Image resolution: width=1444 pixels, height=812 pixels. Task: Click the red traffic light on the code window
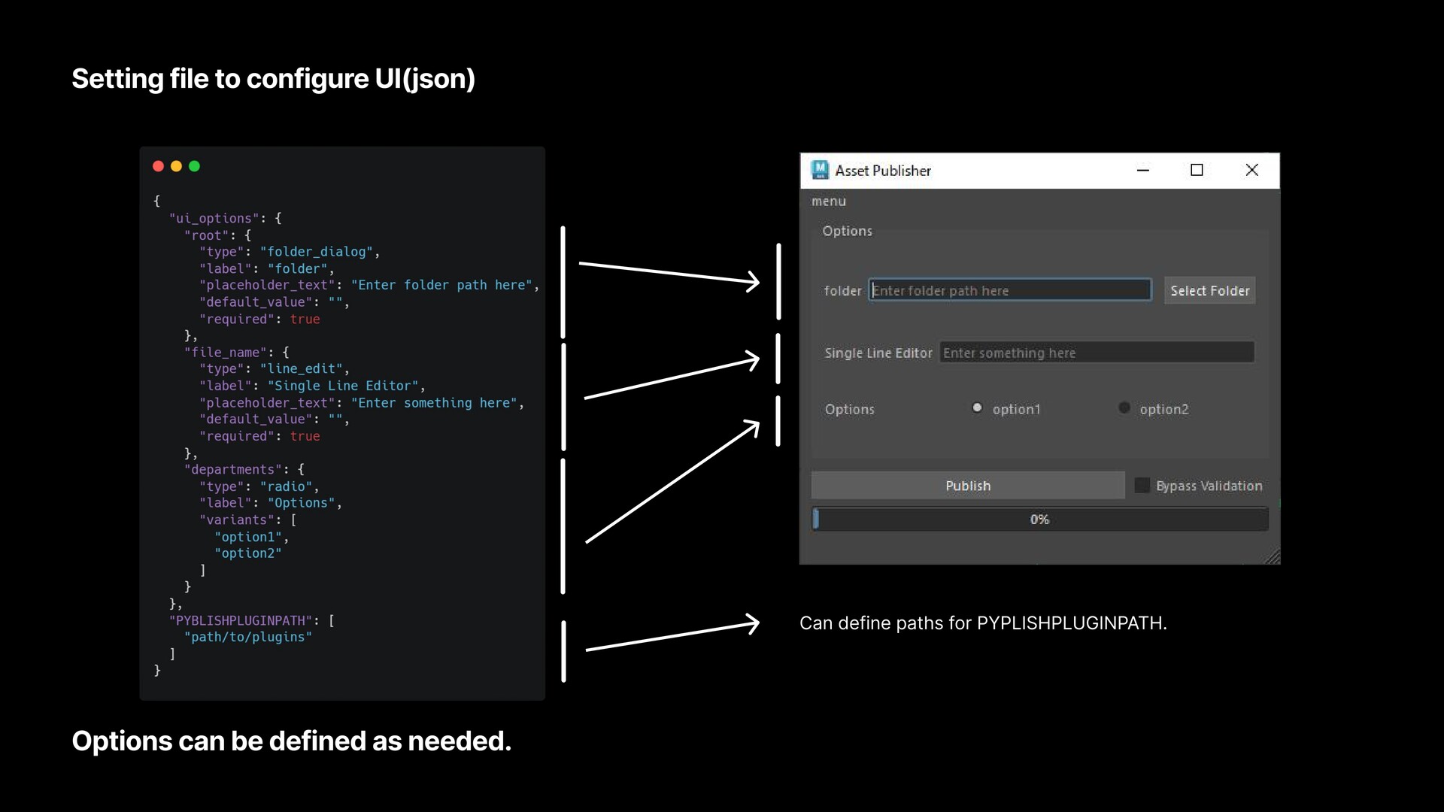pyautogui.click(x=159, y=166)
